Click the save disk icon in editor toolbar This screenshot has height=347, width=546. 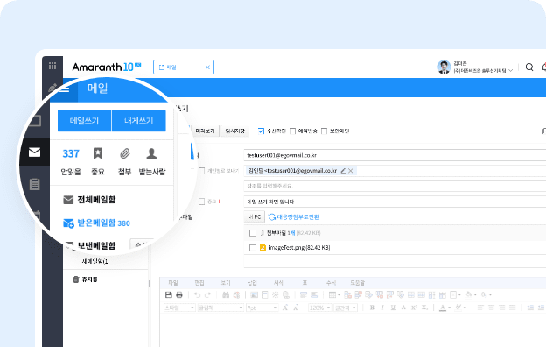[x=169, y=295]
